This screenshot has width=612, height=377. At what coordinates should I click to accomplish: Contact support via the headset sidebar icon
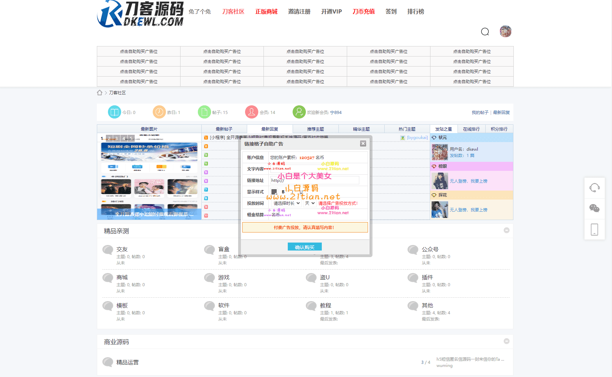click(x=595, y=188)
